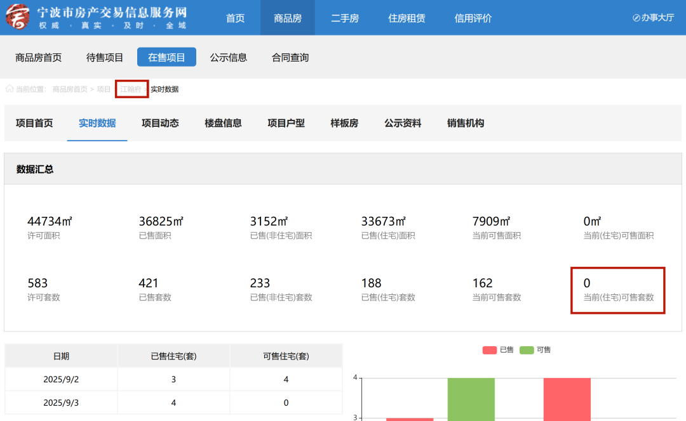Image resolution: width=686 pixels, height=421 pixels.
Task: Switch to the 公示信息 tab
Action: (x=229, y=58)
